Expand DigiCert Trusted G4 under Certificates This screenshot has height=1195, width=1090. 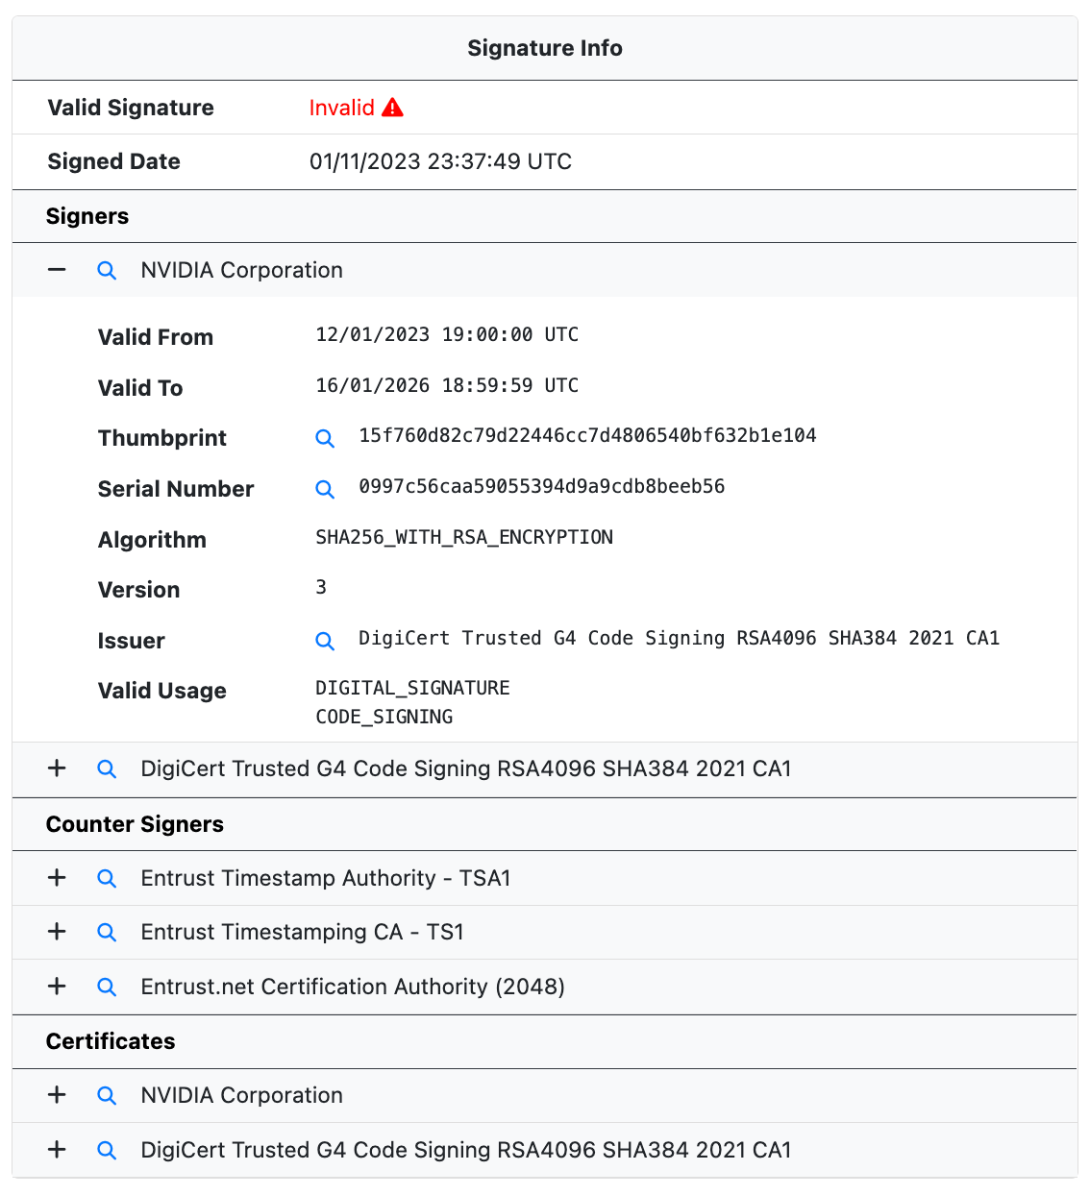(x=57, y=1150)
